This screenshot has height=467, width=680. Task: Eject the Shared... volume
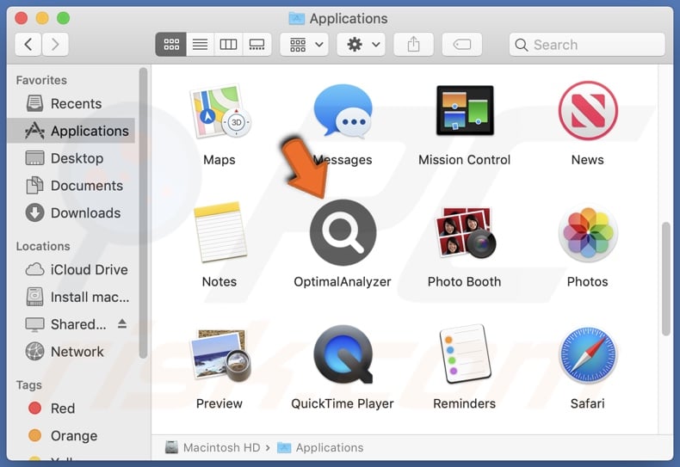click(122, 323)
